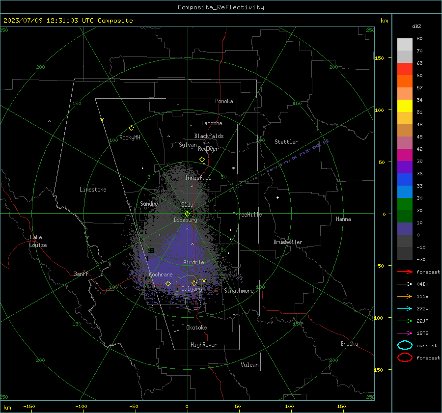
Task: Click the asterisk marker east of Innisfail
Action: tap(233, 168)
